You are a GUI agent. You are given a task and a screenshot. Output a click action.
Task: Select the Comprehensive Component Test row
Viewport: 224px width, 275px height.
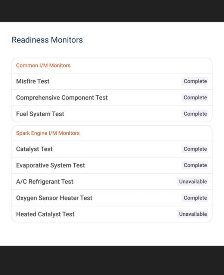(x=112, y=97)
